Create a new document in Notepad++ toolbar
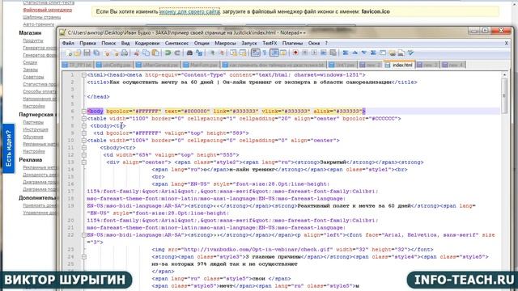The width and height of the screenshot is (518, 291). [68, 53]
